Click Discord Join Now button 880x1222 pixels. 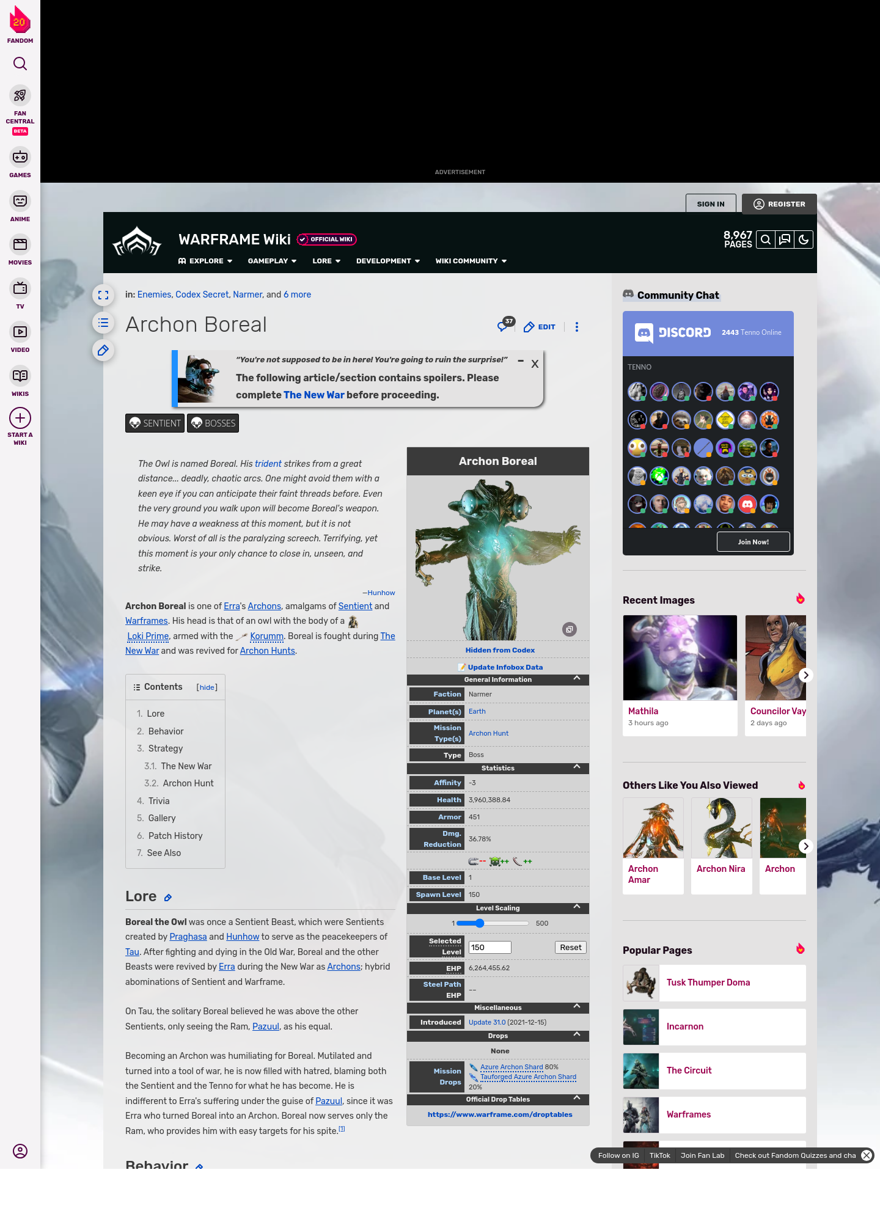pyautogui.click(x=753, y=542)
